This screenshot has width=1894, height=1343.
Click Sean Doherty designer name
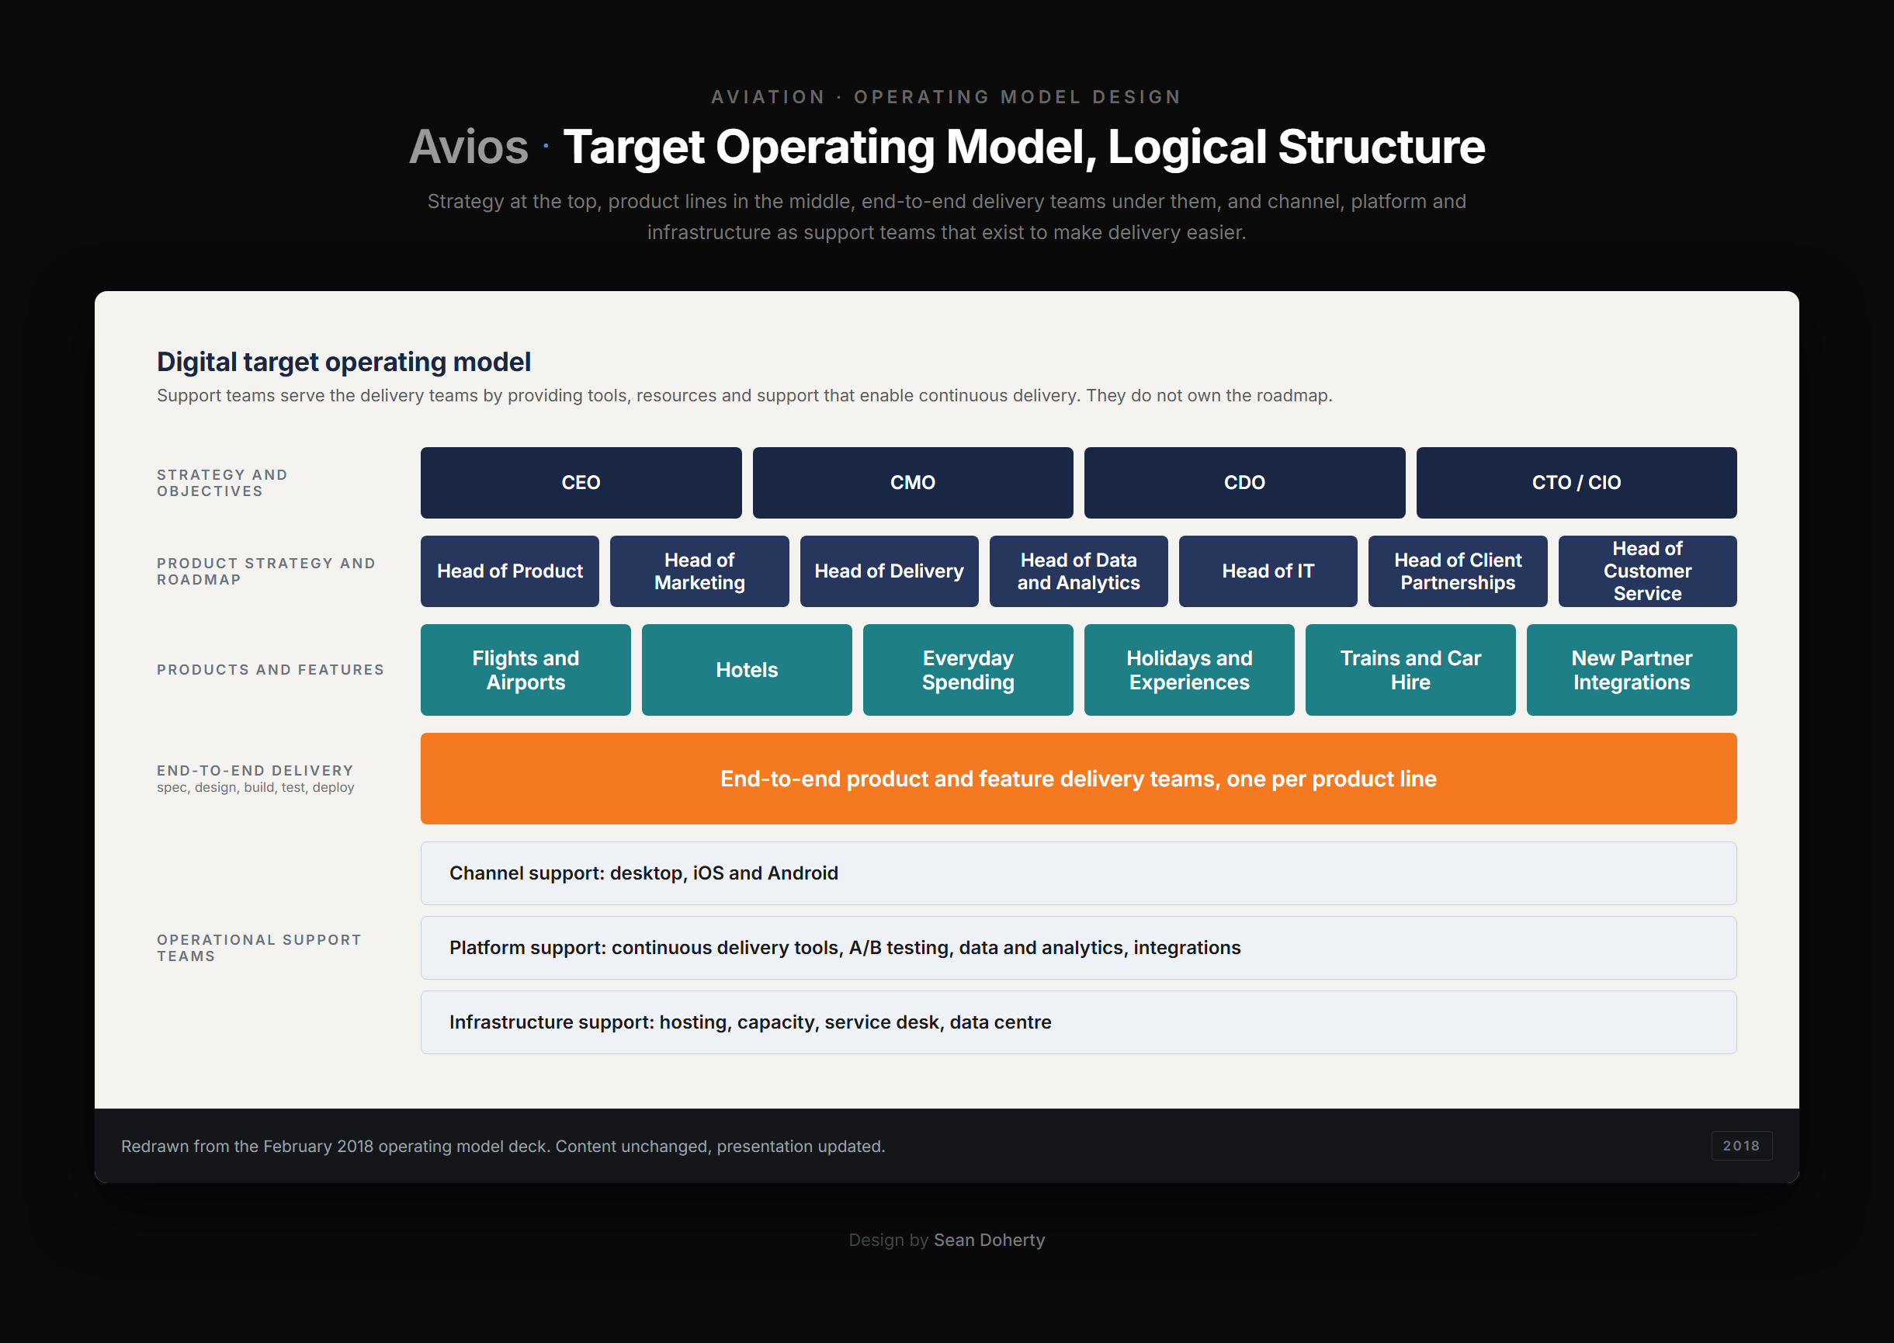click(x=989, y=1240)
